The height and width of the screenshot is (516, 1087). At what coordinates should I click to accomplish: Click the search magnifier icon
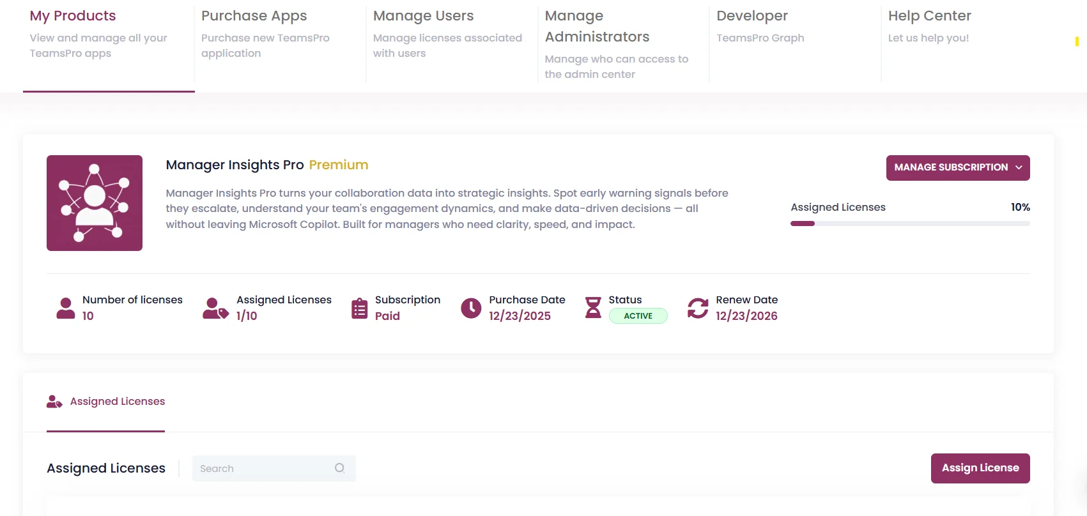click(339, 468)
